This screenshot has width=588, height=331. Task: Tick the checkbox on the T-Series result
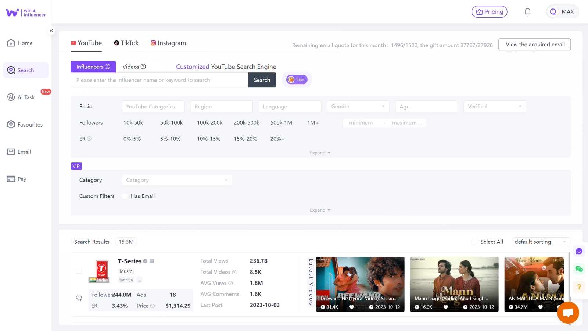(79, 270)
